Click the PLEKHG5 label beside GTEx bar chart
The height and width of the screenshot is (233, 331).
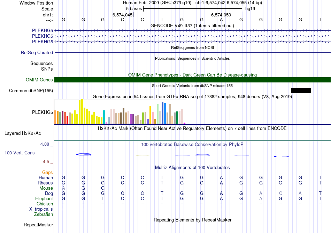pyautogui.click(x=43, y=112)
